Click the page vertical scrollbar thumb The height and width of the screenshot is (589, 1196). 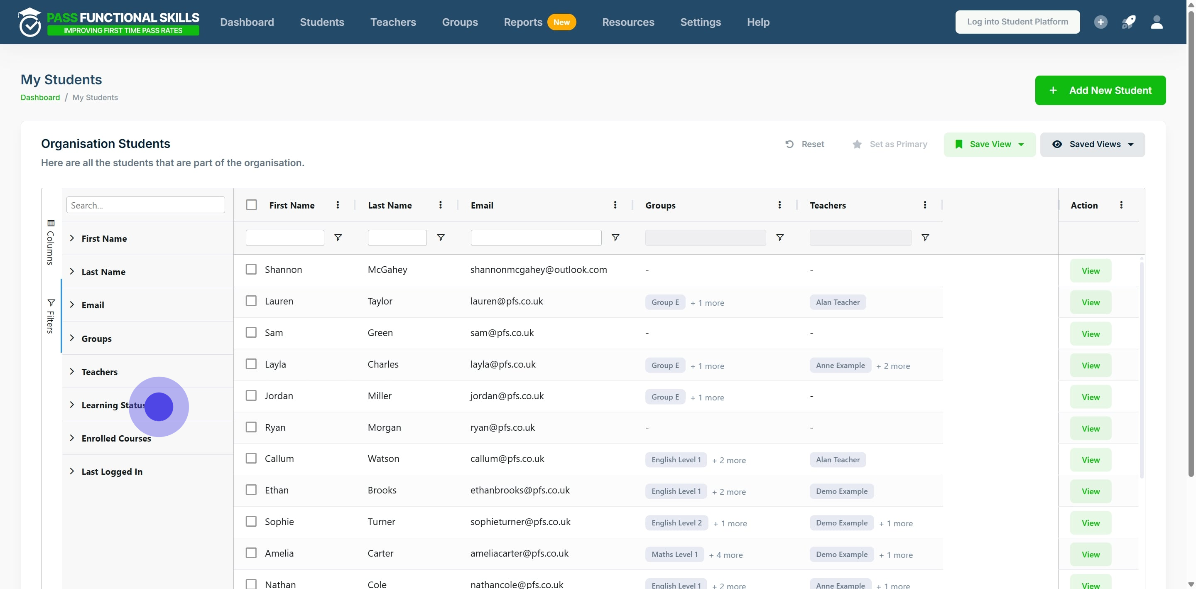click(1191, 243)
